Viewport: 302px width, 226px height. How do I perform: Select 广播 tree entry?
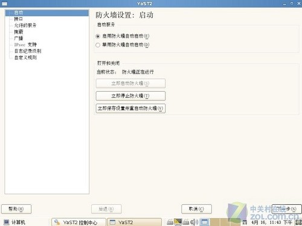pyautogui.click(x=19, y=38)
